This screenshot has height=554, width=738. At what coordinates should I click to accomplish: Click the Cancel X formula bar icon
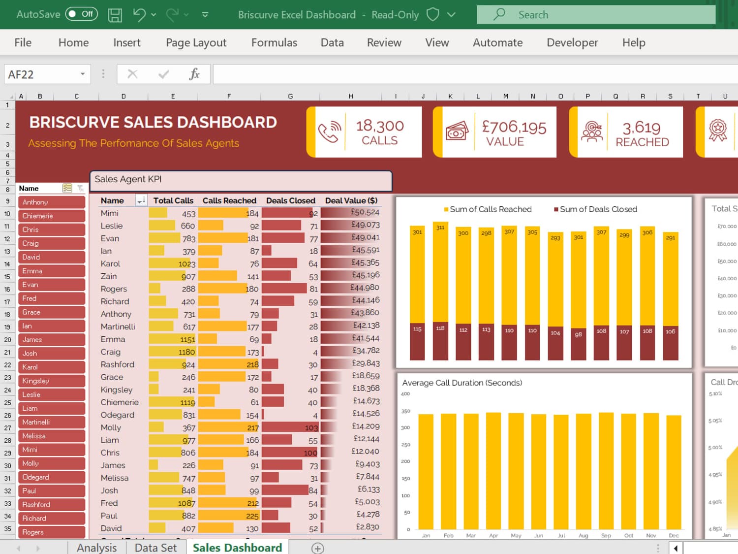click(x=132, y=74)
